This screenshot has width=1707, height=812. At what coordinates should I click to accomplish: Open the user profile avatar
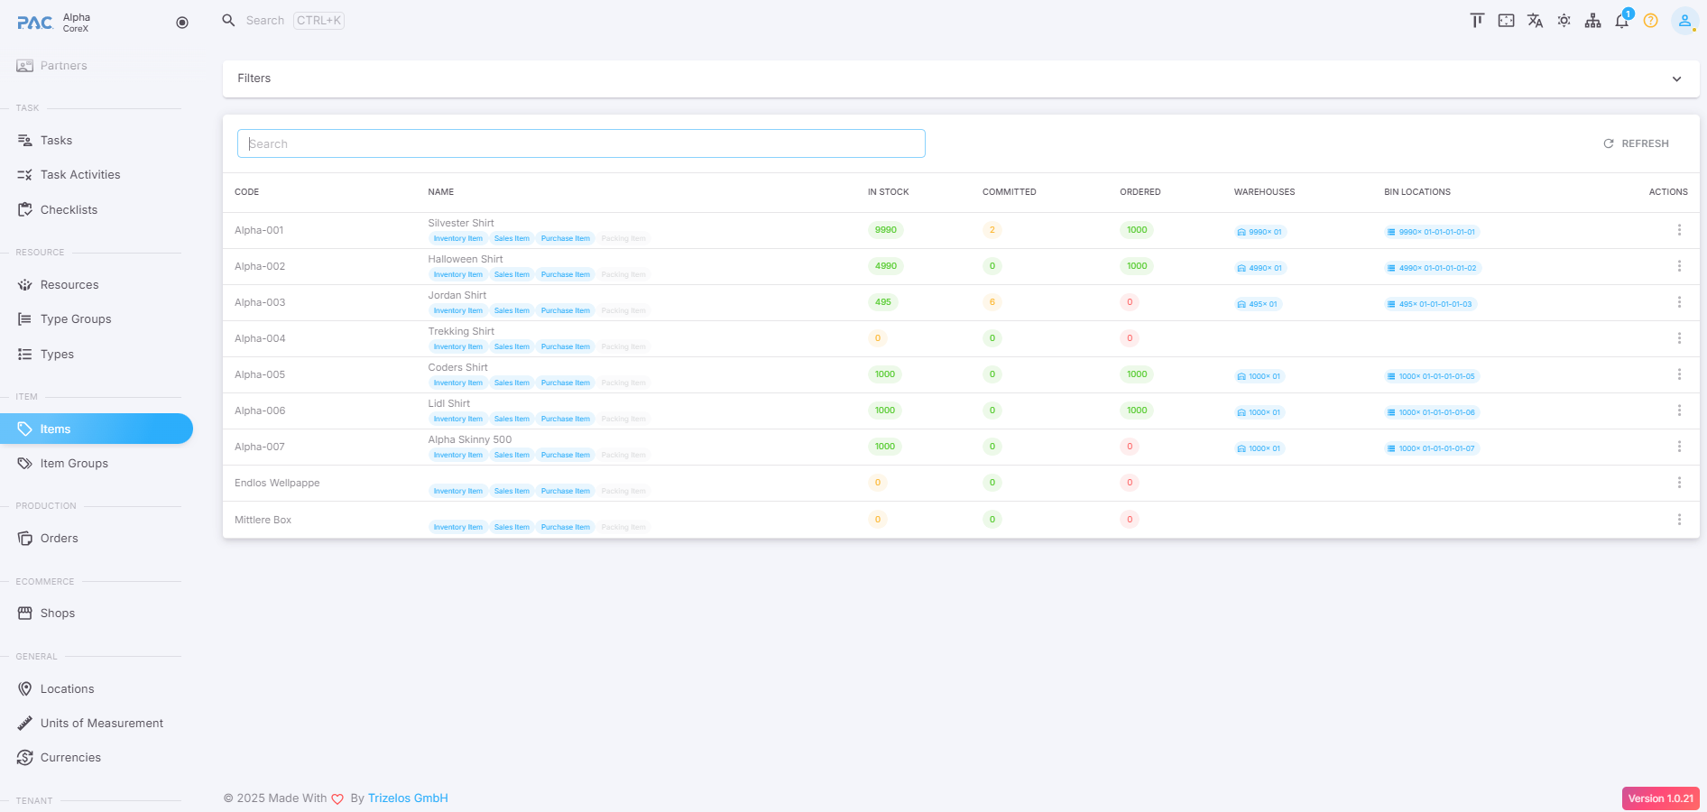[1684, 21]
